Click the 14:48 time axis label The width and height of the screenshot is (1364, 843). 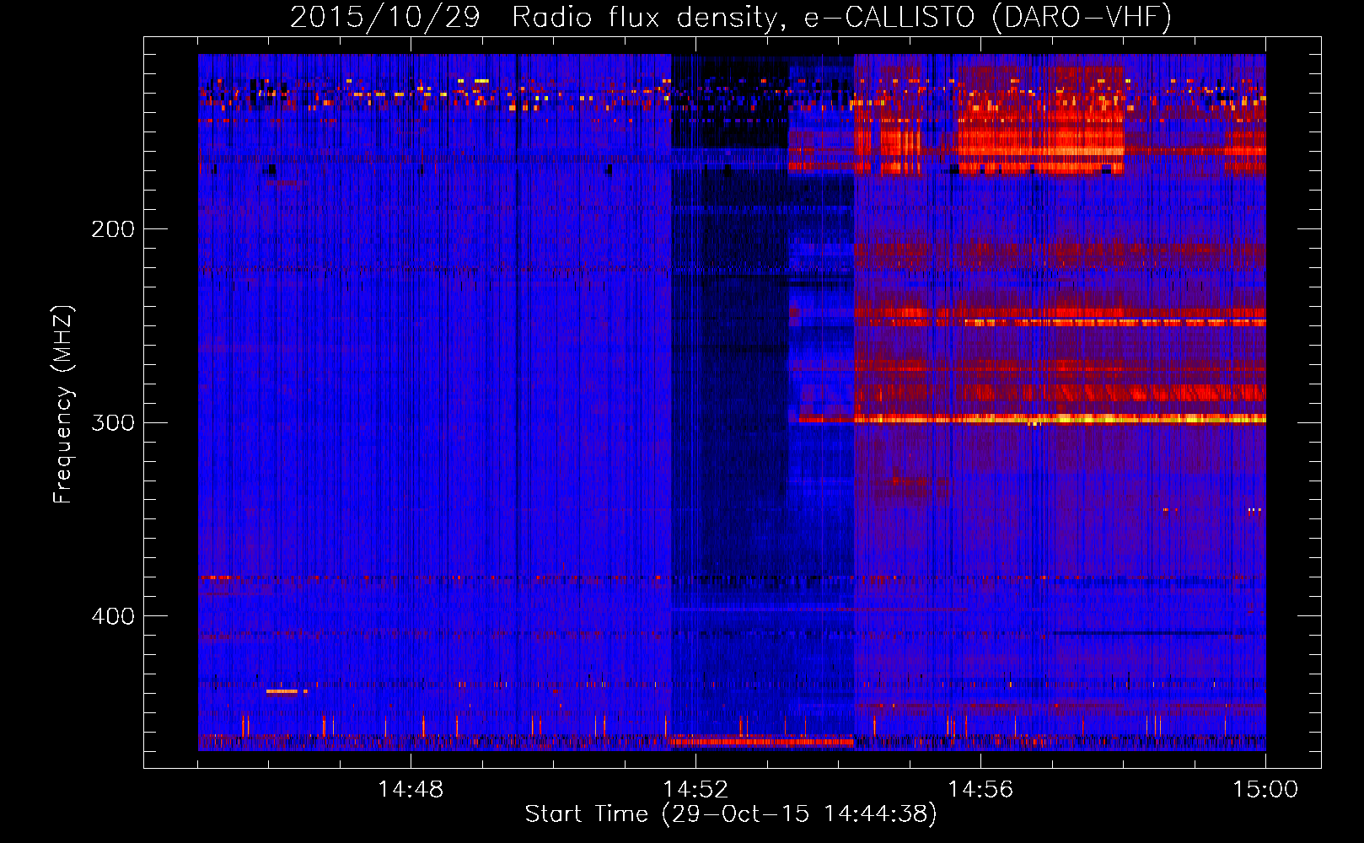pyautogui.click(x=411, y=790)
